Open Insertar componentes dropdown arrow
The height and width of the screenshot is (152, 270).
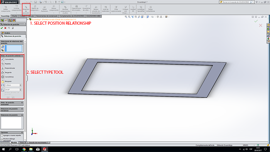pos(17,13)
